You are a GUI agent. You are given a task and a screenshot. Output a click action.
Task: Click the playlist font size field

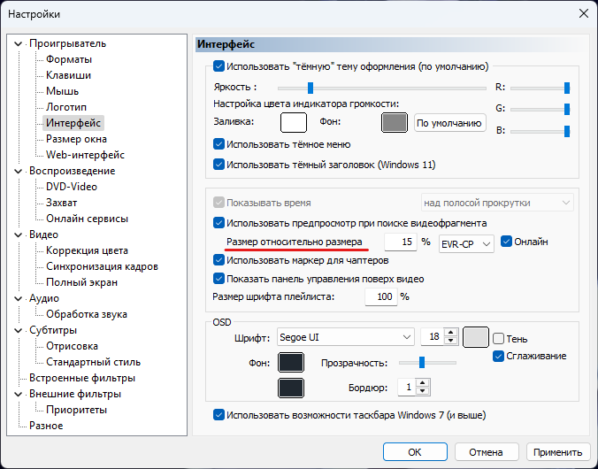click(381, 297)
